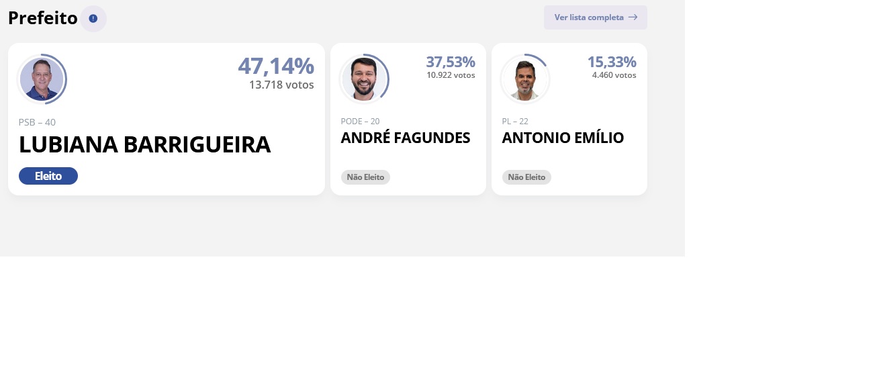This screenshot has height=374, width=877.
Task: Open Antonio Emílio's candidate photo
Action: pos(525,79)
